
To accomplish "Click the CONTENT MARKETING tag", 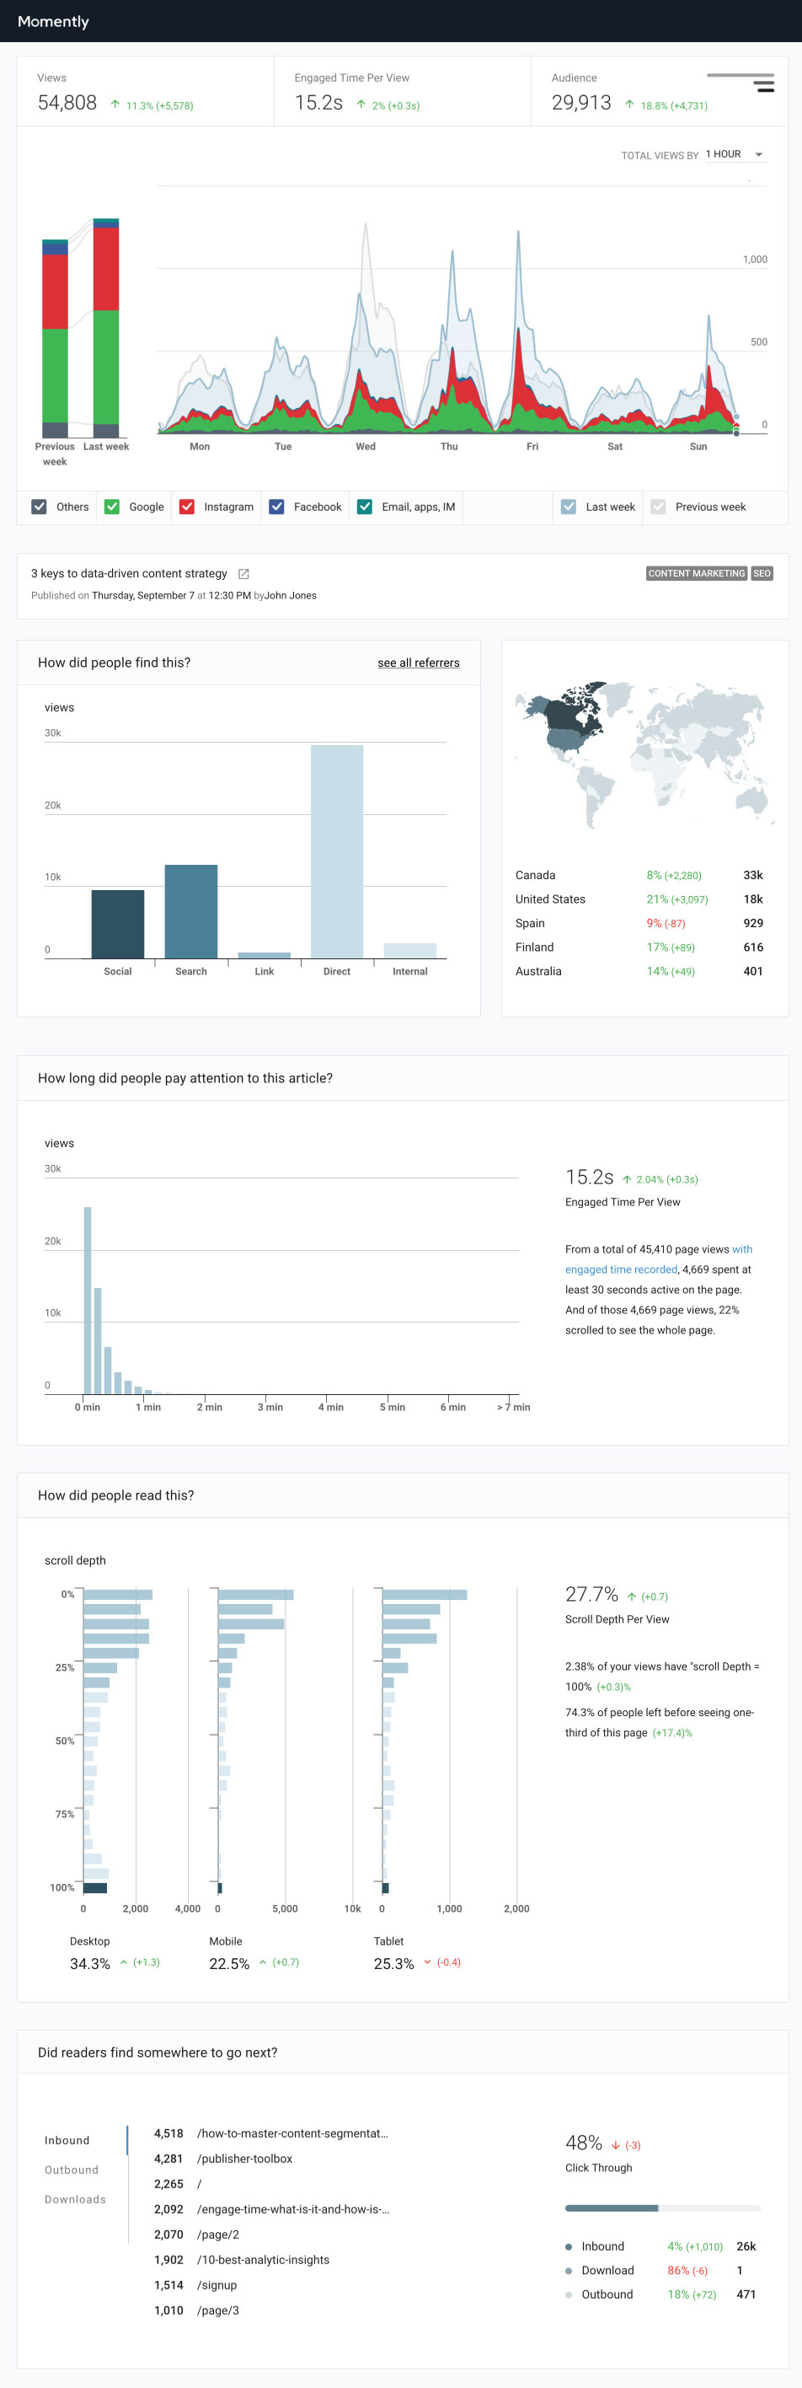I will (x=697, y=574).
